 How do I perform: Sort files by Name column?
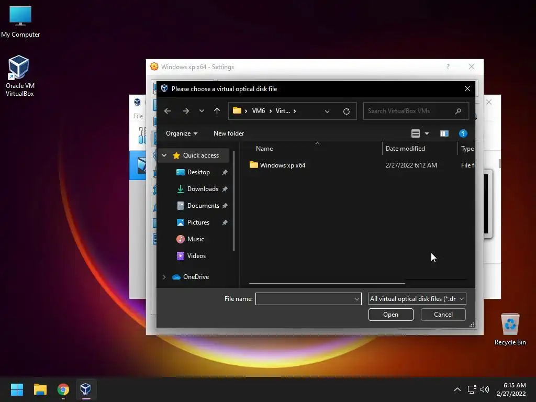pos(264,149)
